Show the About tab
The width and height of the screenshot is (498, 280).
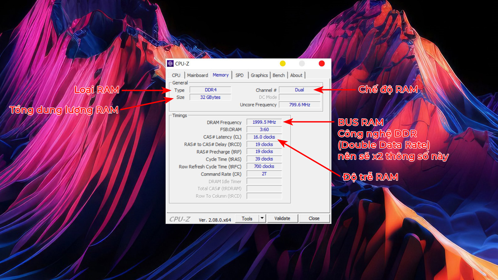(x=296, y=75)
